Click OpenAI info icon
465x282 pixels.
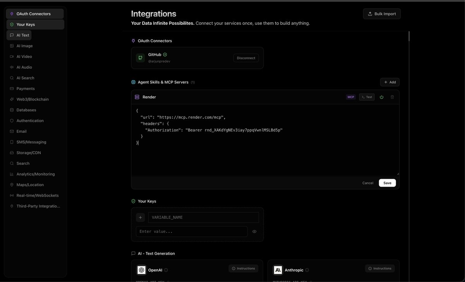coord(166,270)
